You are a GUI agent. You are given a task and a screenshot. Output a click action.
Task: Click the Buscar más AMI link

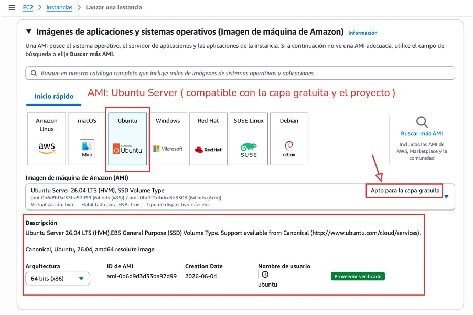point(422,133)
